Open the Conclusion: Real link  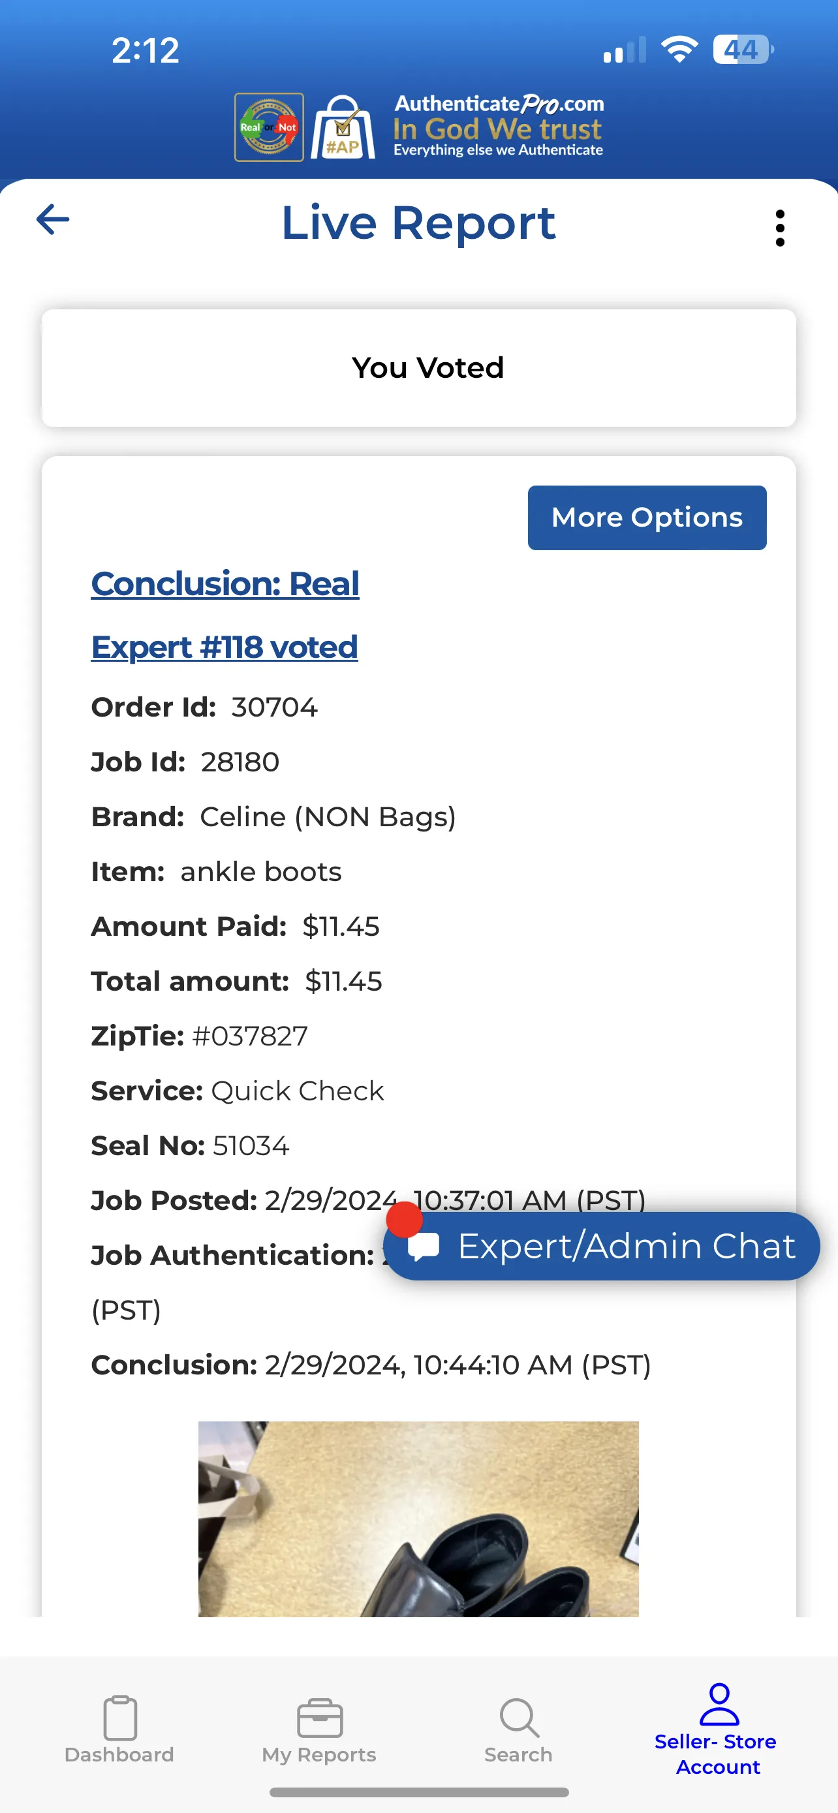point(225,583)
